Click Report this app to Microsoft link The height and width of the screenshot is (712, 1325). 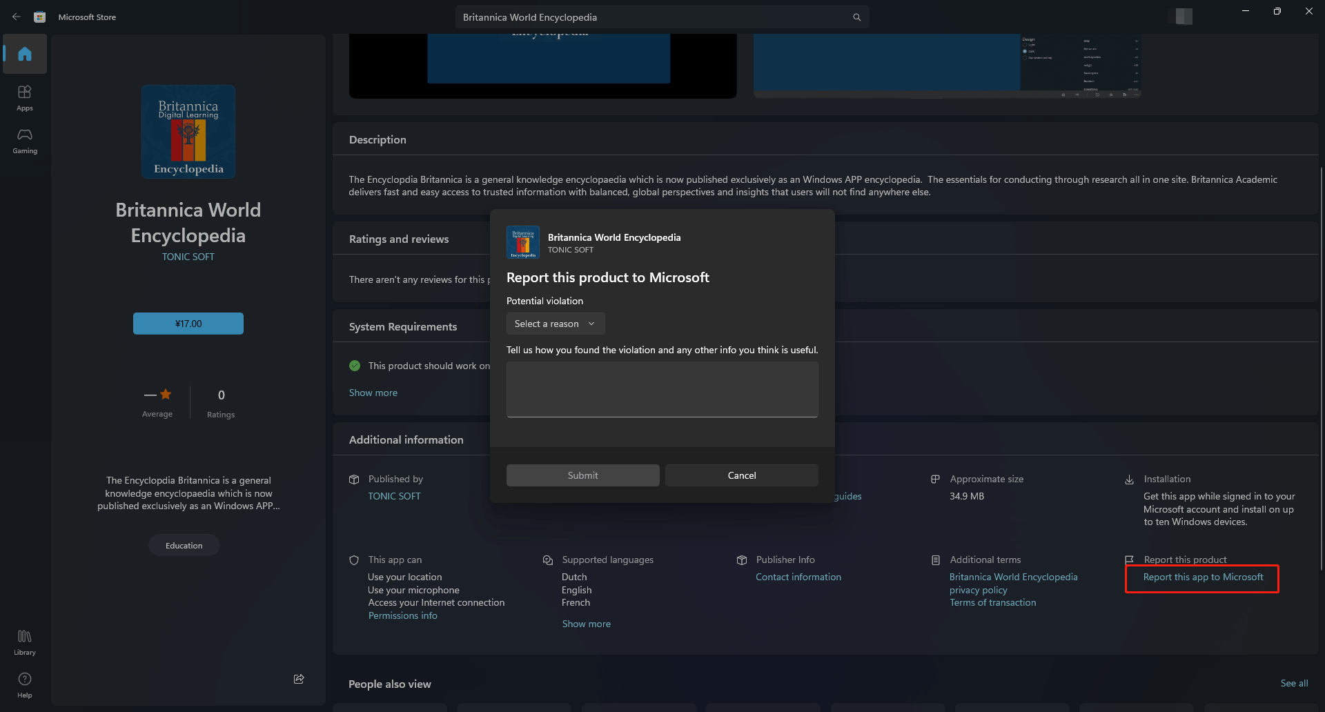pyautogui.click(x=1204, y=577)
